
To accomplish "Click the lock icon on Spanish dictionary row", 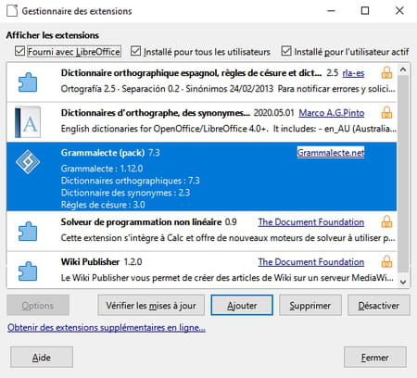I will click(386, 73).
